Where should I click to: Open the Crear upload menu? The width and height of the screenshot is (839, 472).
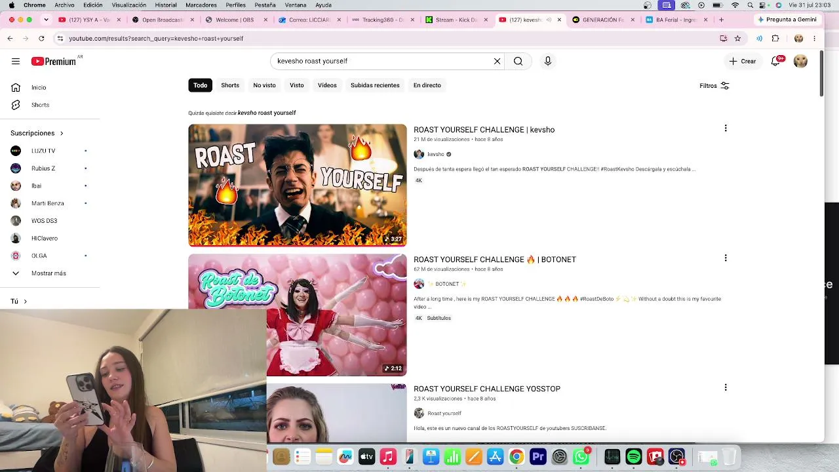(x=743, y=61)
